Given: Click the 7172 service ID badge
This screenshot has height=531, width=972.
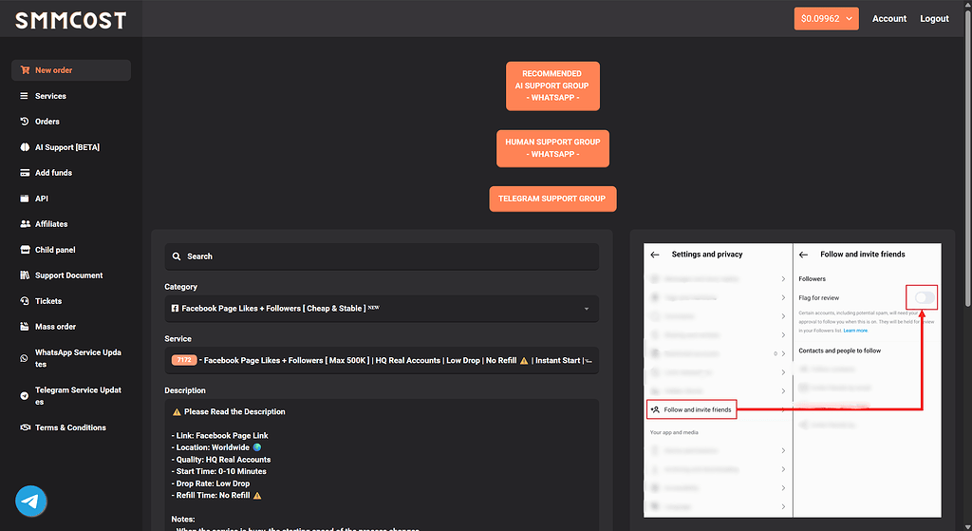Looking at the screenshot, I should pos(184,360).
